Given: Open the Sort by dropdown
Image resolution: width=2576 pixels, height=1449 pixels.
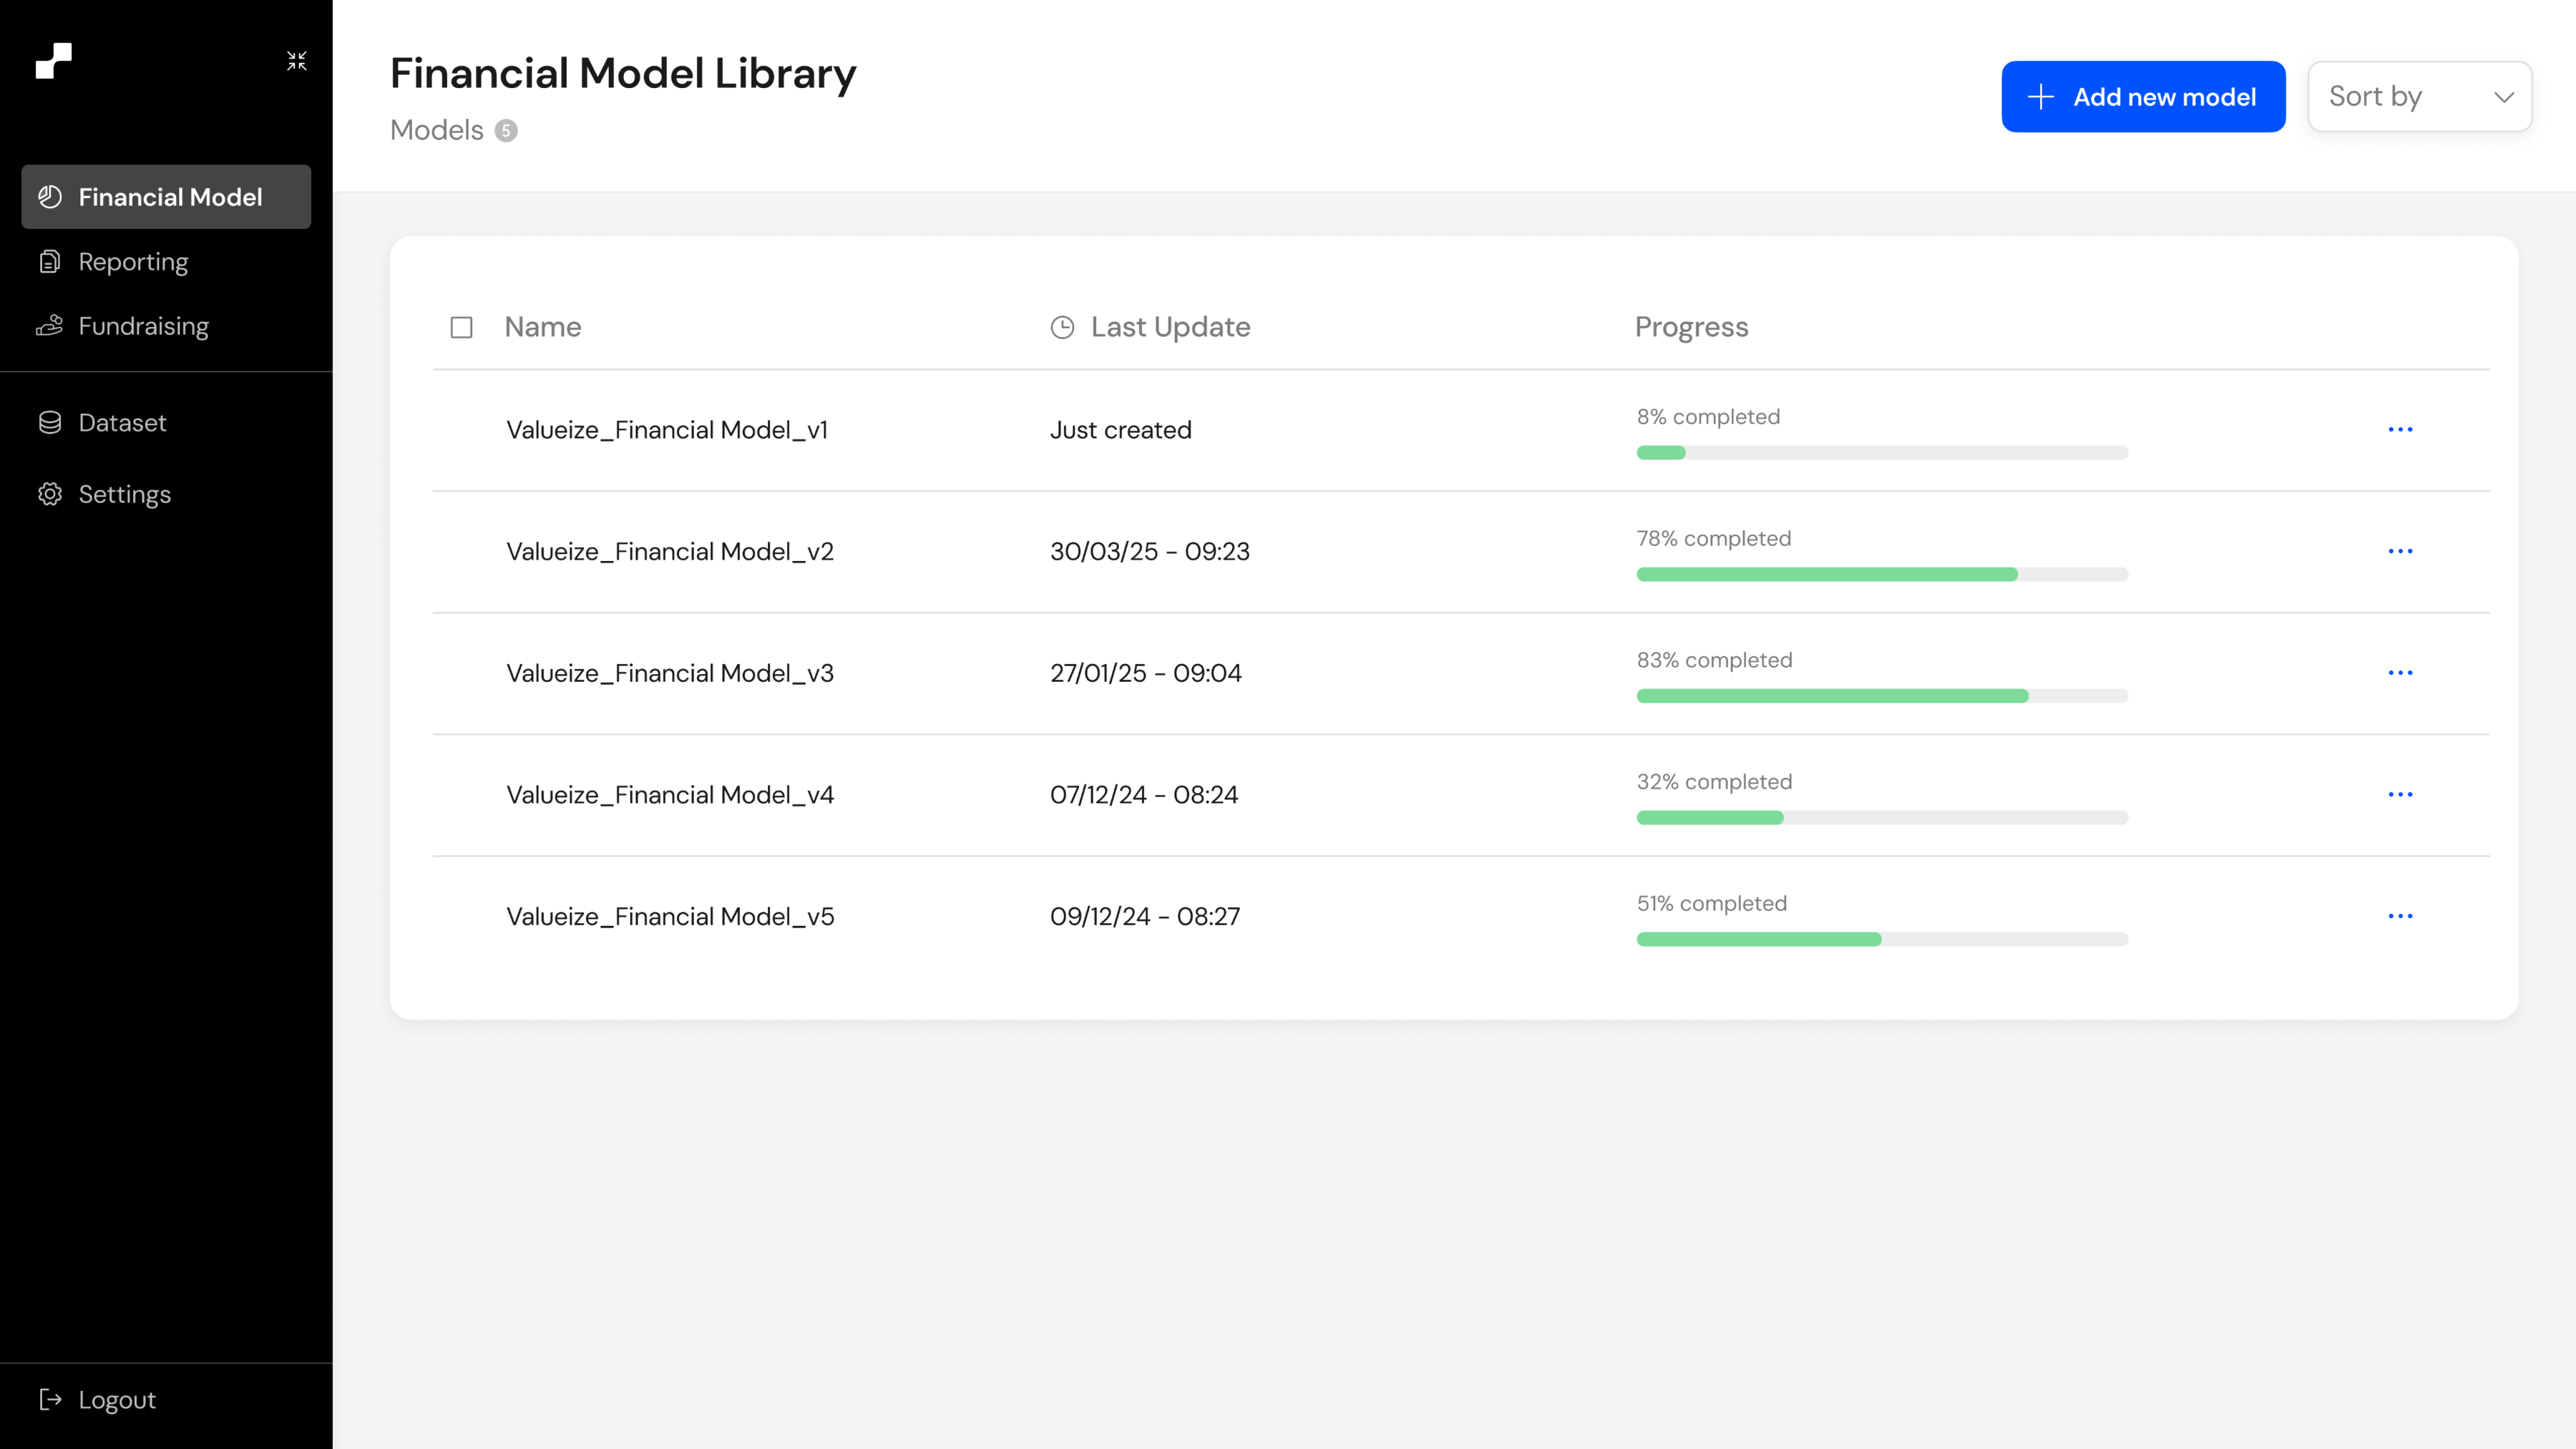Looking at the screenshot, I should (x=2419, y=97).
